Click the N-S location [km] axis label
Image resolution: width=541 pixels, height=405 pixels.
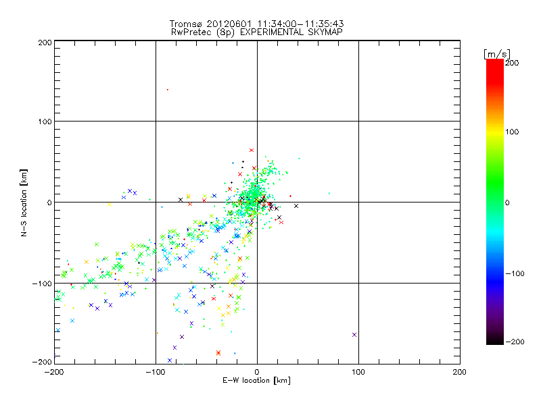coord(23,202)
